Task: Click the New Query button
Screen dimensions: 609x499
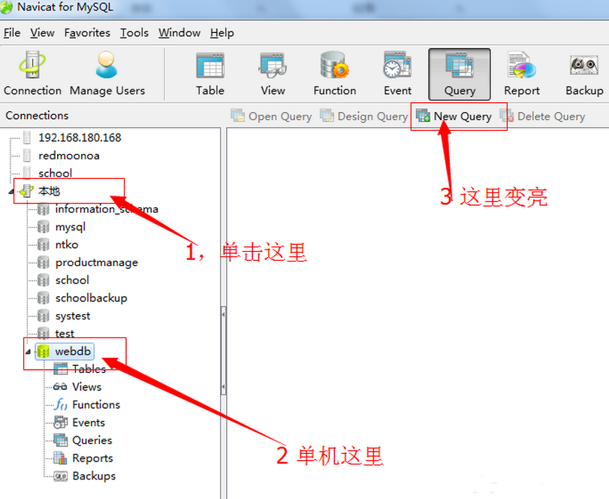Action: point(459,116)
